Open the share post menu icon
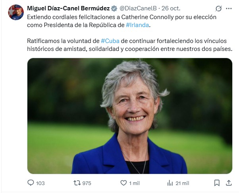This screenshot has width=239, height=193. click(x=228, y=183)
